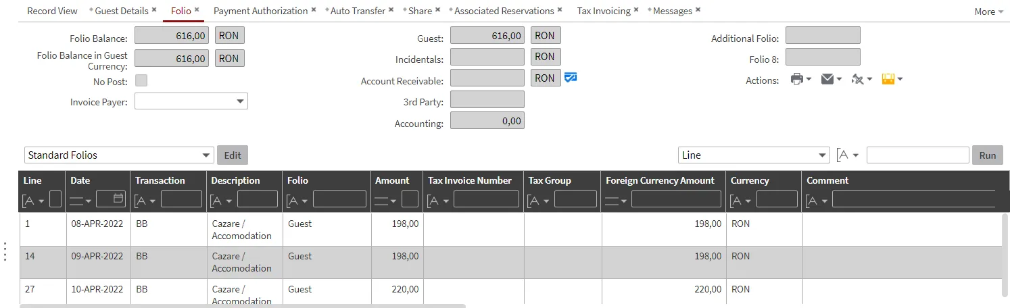The image size is (1010, 308).
Task: Close the Share tab
Action: coord(438,10)
